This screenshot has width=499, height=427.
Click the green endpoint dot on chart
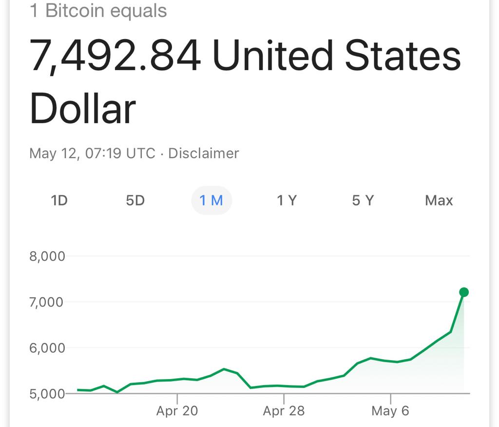coord(464,292)
